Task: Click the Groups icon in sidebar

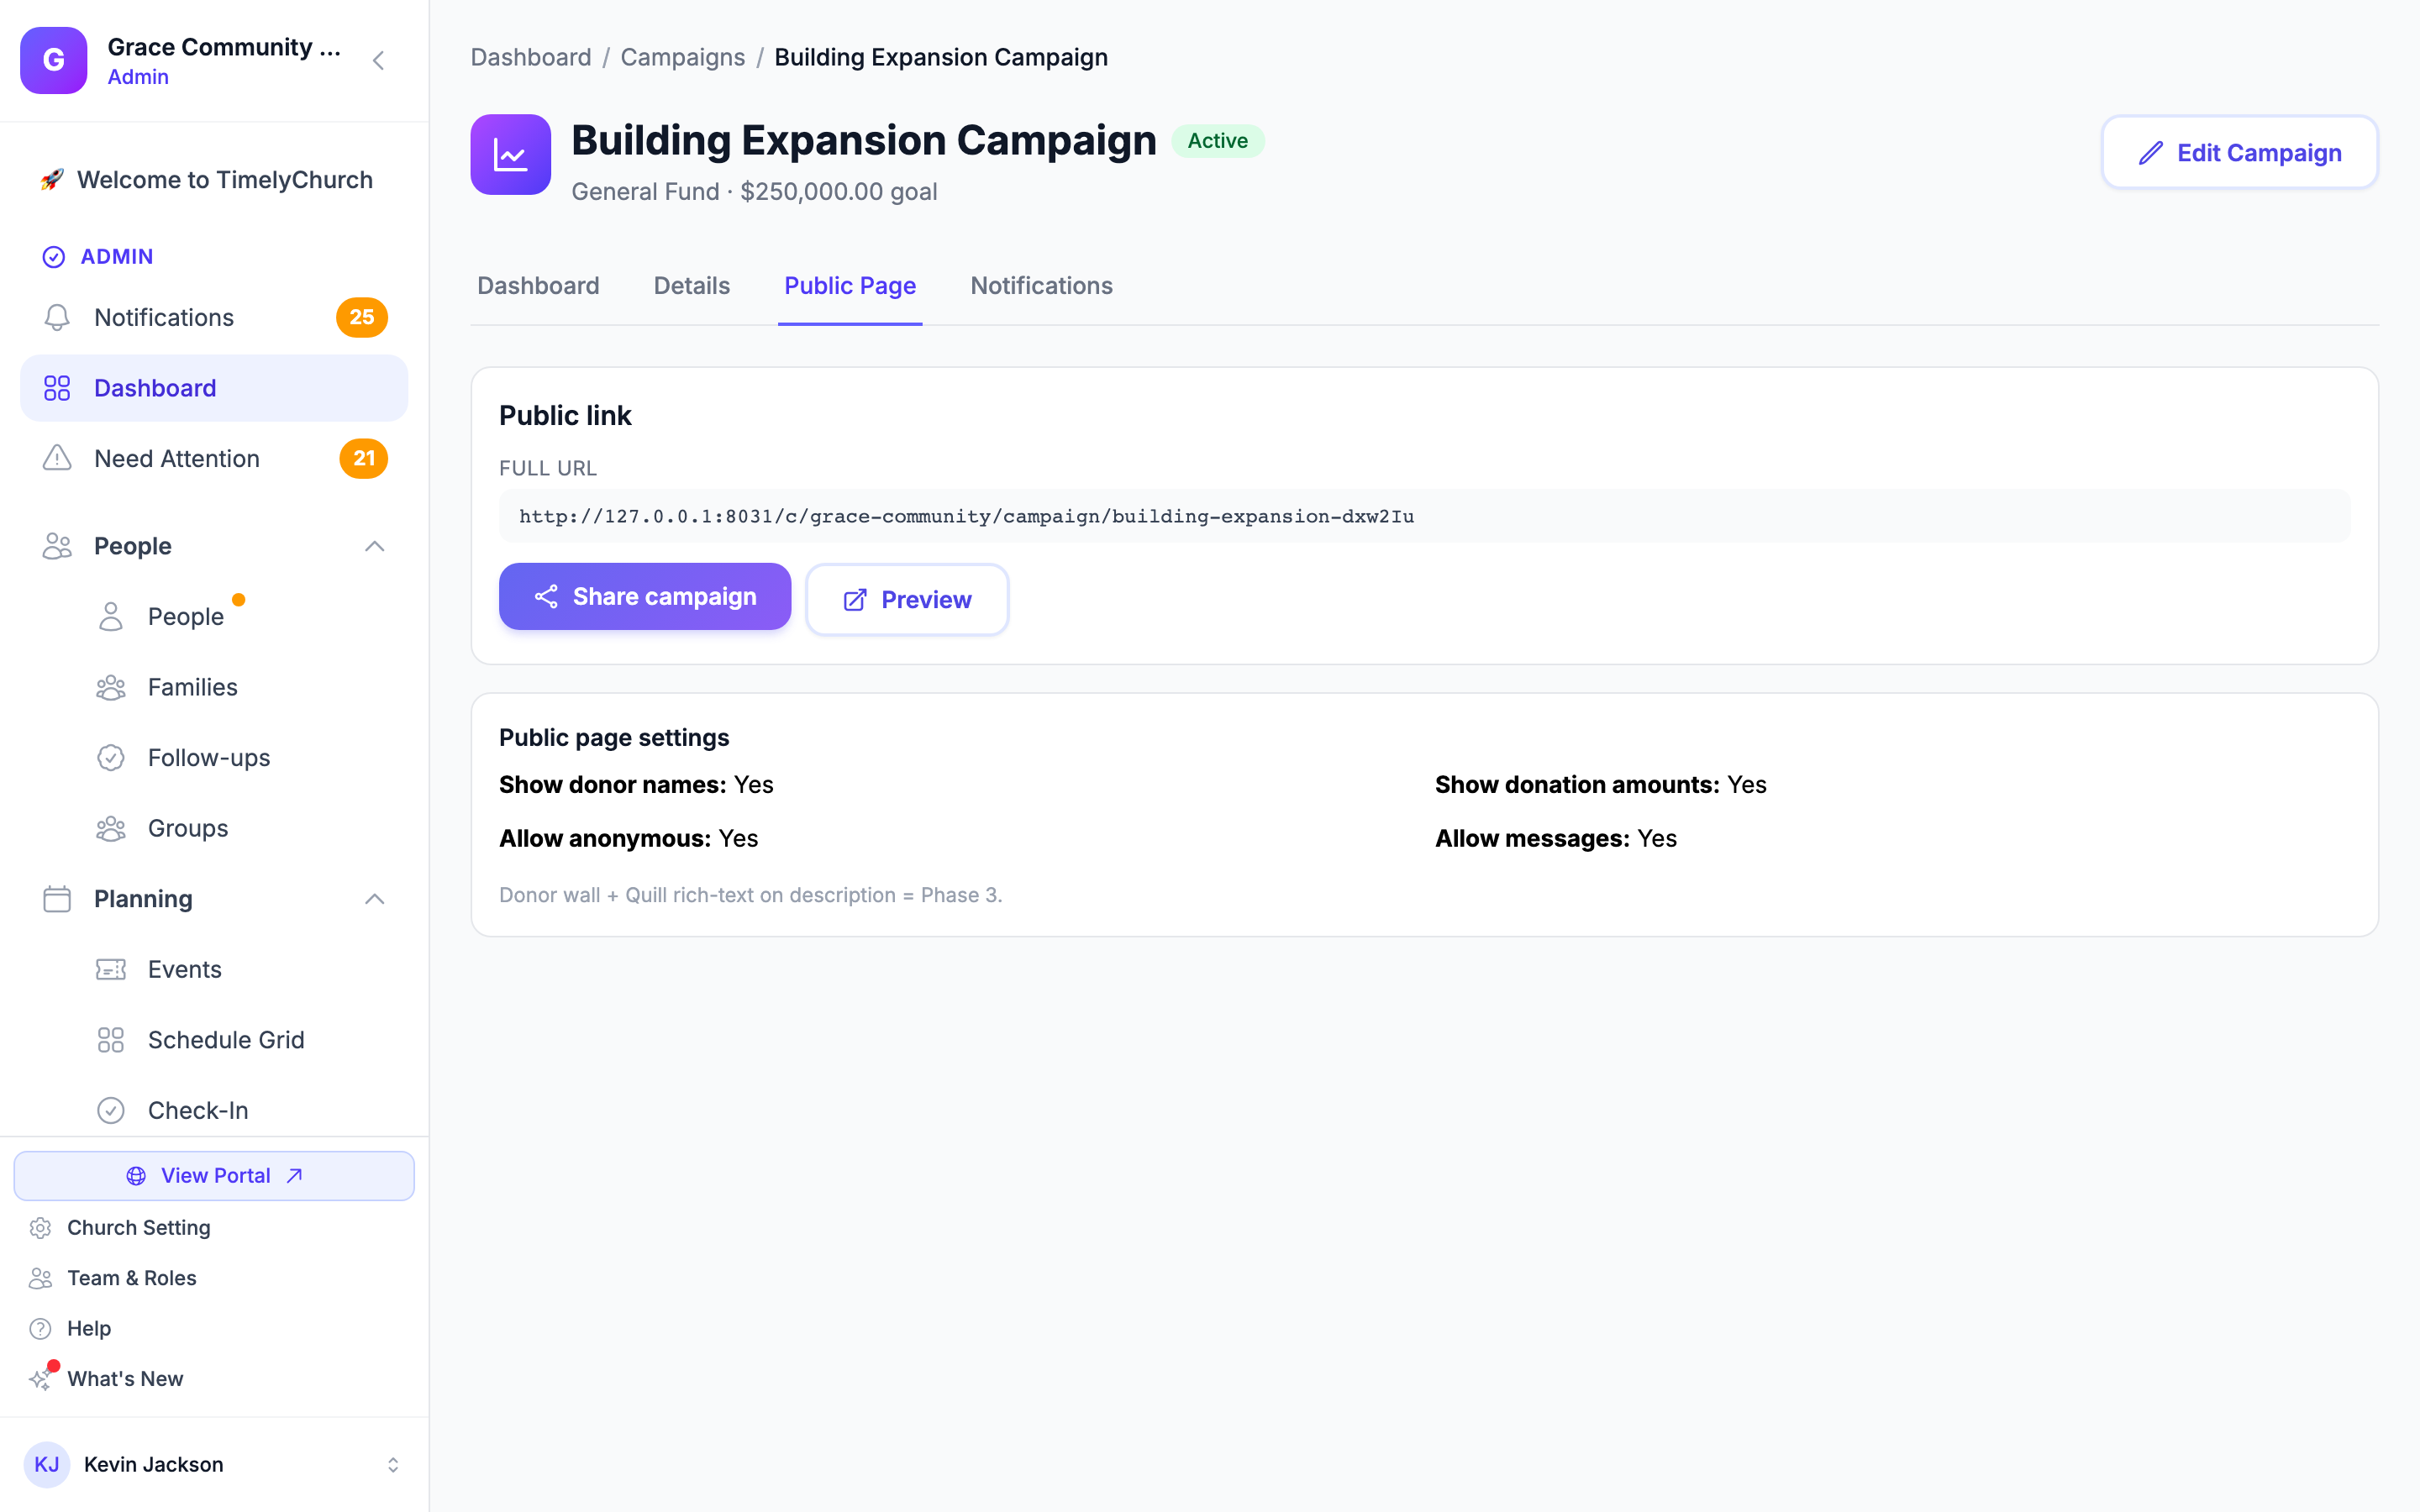Action: coord(111,828)
